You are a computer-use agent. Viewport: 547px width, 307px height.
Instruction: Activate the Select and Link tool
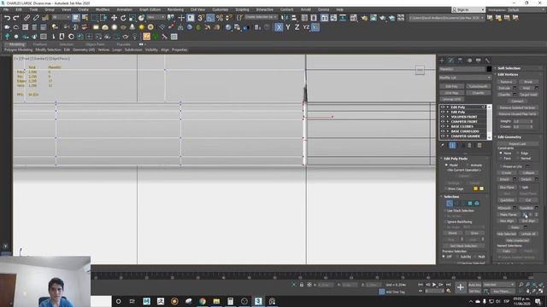pos(26,17)
